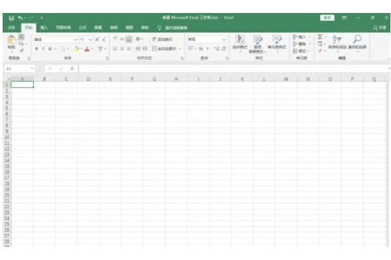Open the File tab
The height and width of the screenshot is (260, 391).
click(11, 27)
